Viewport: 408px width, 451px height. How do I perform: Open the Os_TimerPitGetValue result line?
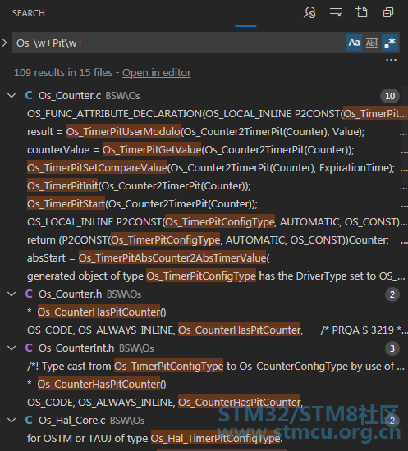point(190,150)
